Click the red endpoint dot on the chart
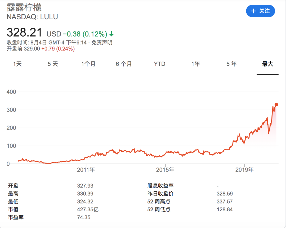286x228 pixels. pos(276,104)
